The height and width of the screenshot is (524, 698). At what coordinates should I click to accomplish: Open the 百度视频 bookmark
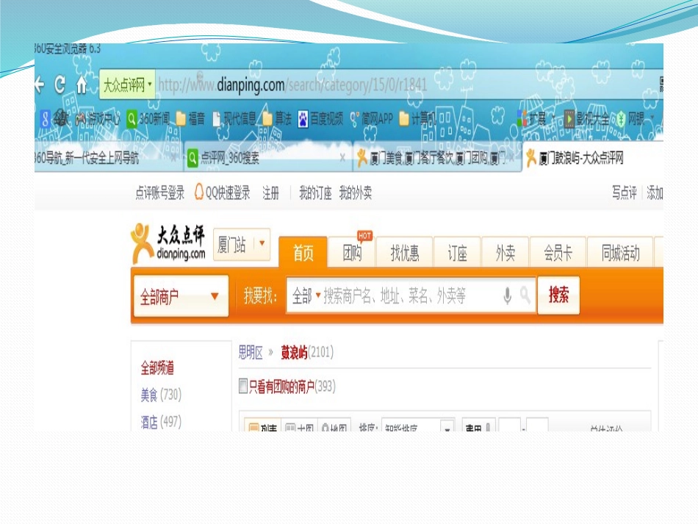click(320, 119)
